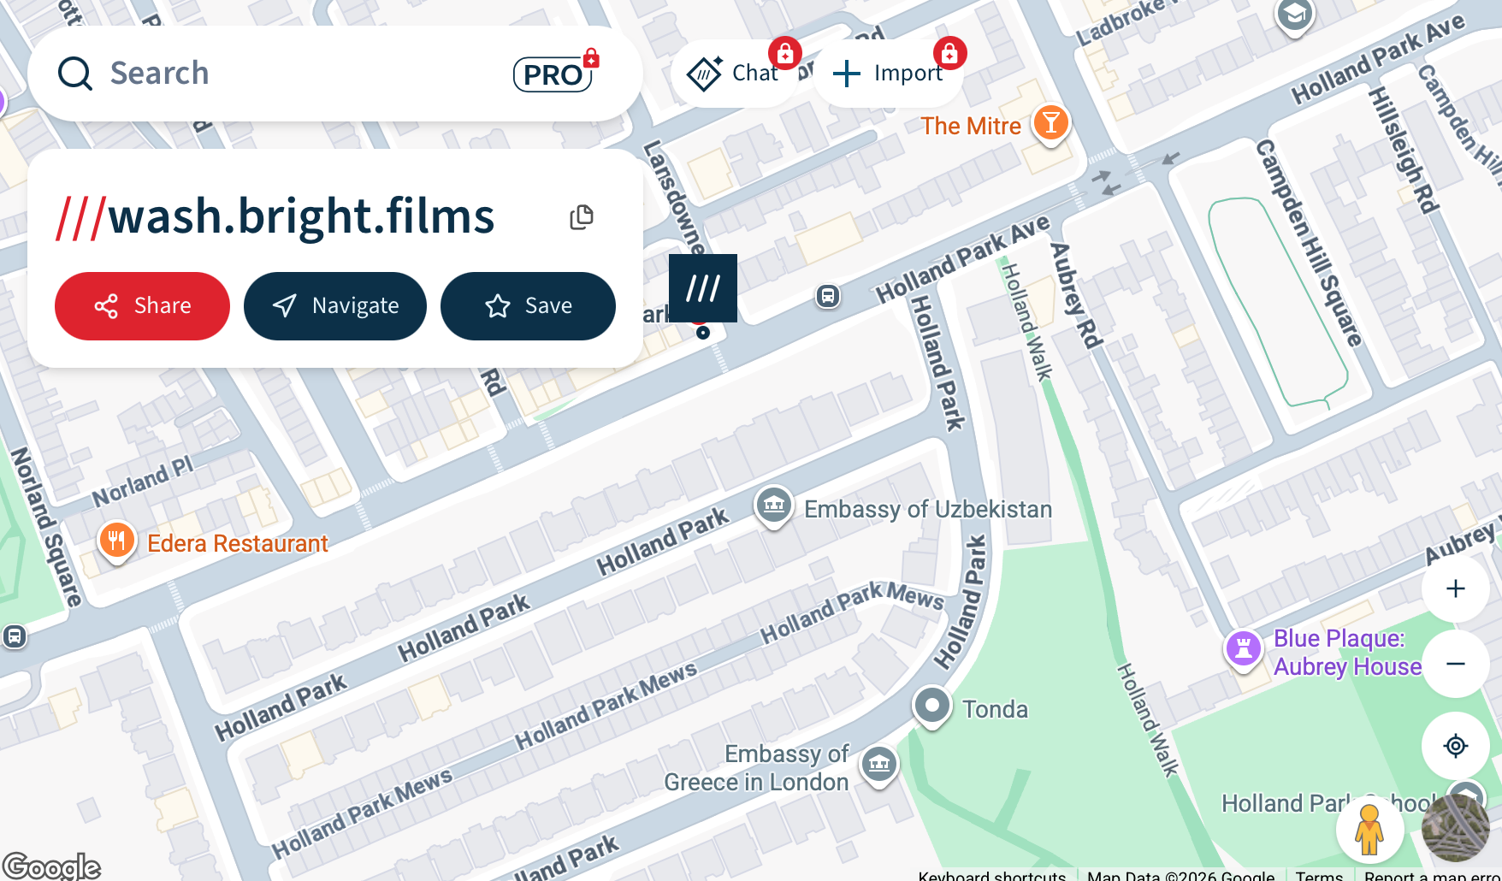Click the Tonda label
This screenshot has width=1502, height=881.
(995, 709)
